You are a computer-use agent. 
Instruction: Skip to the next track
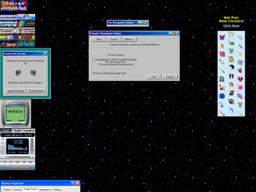[30, 162]
